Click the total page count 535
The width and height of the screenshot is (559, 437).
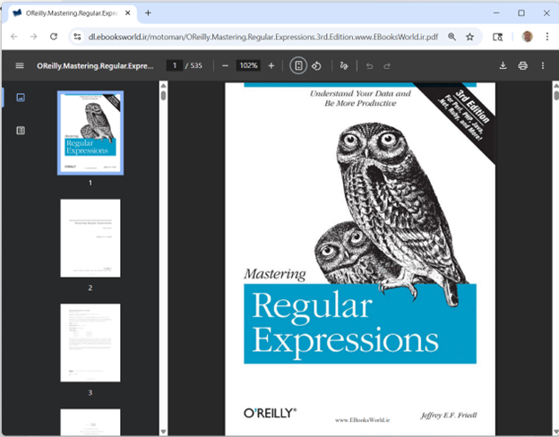[x=196, y=65]
